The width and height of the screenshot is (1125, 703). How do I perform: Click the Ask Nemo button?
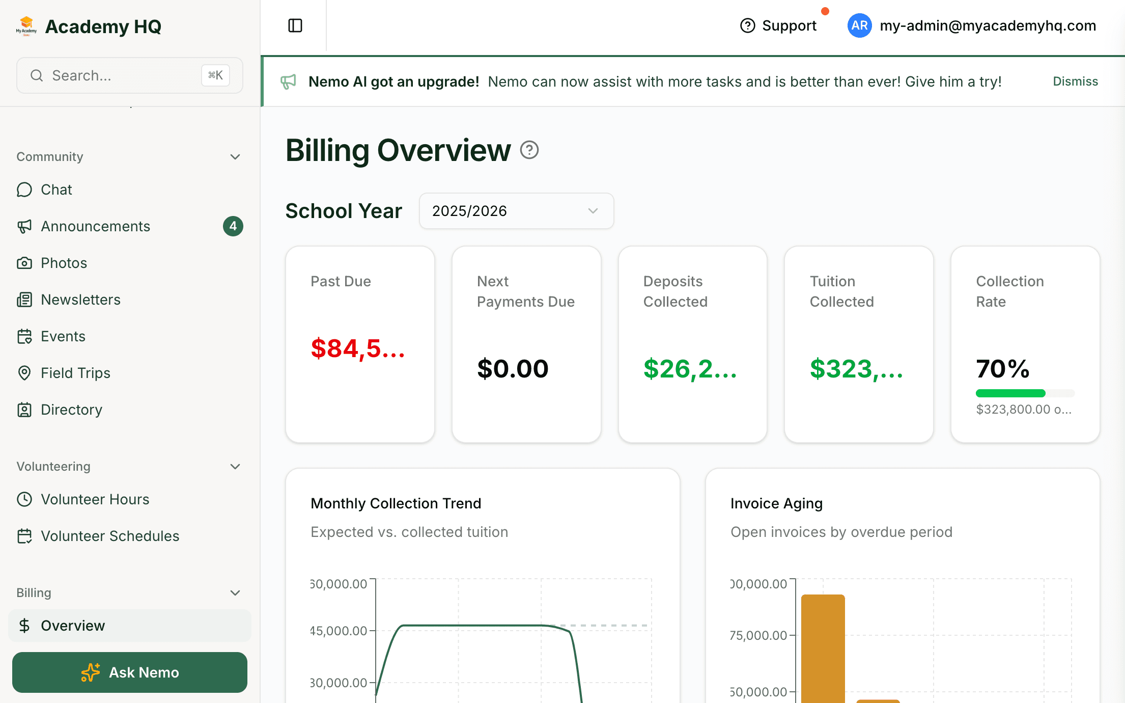point(130,672)
